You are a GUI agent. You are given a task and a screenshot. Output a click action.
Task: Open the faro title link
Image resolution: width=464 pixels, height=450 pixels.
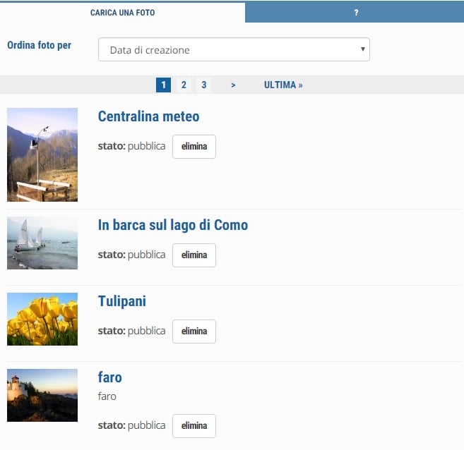(x=109, y=377)
